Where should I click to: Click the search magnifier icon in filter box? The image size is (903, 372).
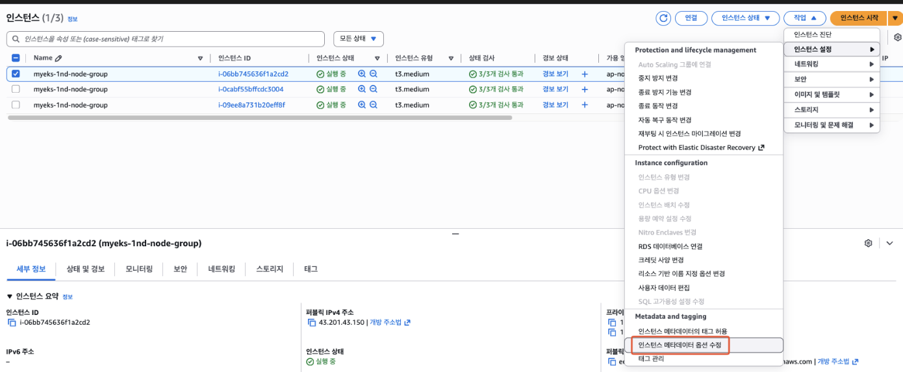point(16,39)
